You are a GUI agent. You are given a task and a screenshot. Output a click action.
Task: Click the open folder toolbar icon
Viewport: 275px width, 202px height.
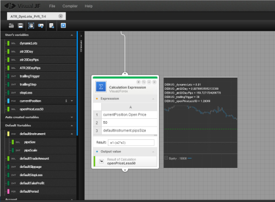pos(12,25)
